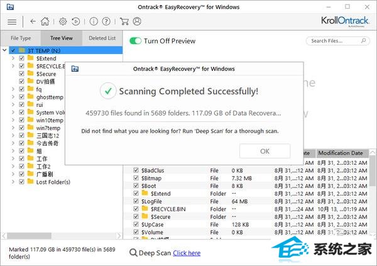Uncheck the $Bitmap file checkbox
The width and height of the screenshot is (377, 266).
(x=136, y=178)
